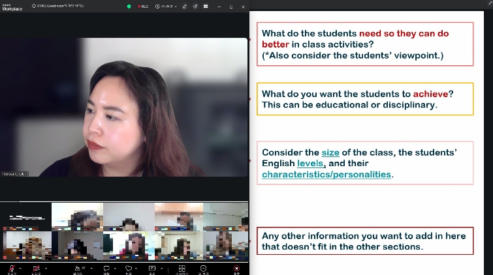Expand audio options arrow beside microphone

[x=20, y=267]
